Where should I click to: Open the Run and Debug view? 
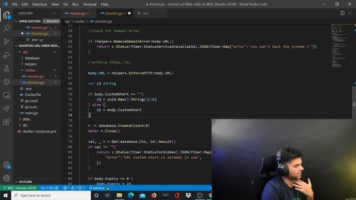pos(7,55)
